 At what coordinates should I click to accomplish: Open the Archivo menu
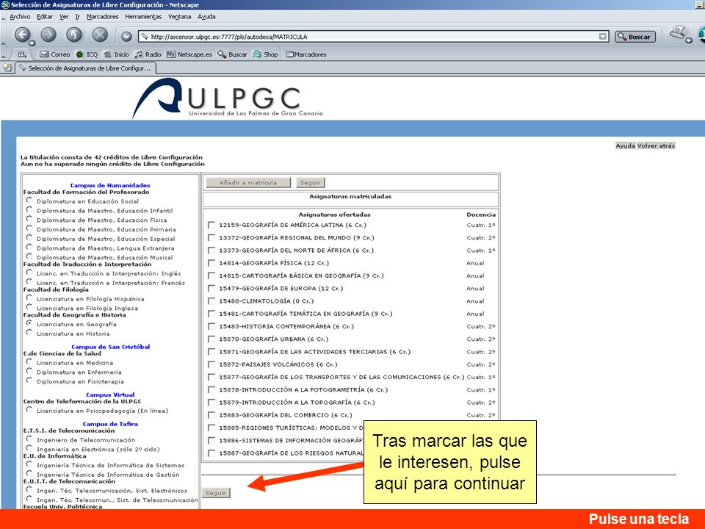[20, 17]
